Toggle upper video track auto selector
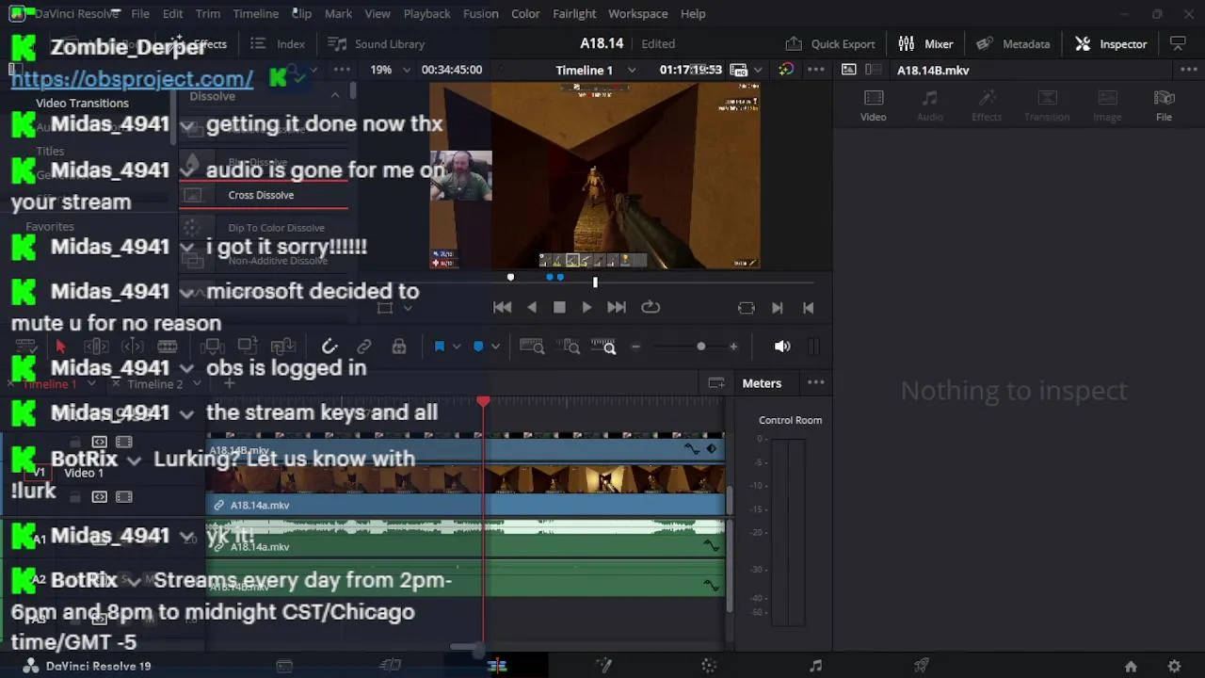The image size is (1205, 678). coord(99,442)
